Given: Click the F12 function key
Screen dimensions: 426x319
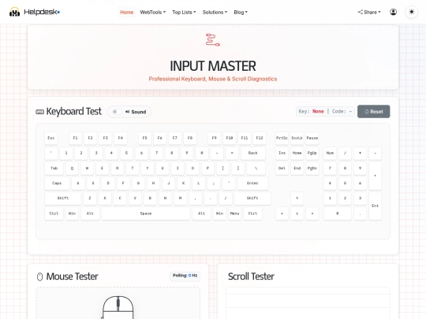Looking at the screenshot, I should coord(260,138).
